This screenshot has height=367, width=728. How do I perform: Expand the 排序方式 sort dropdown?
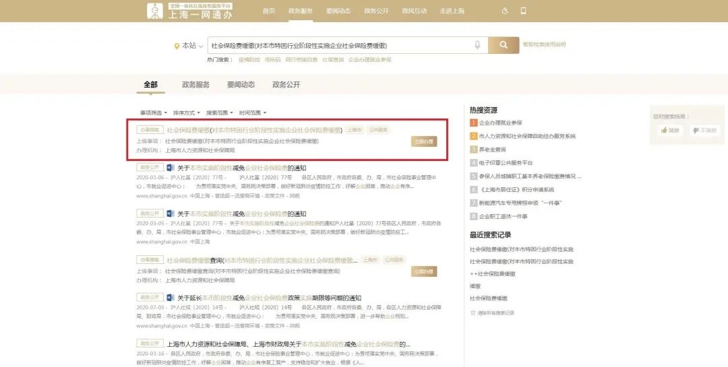coord(185,112)
